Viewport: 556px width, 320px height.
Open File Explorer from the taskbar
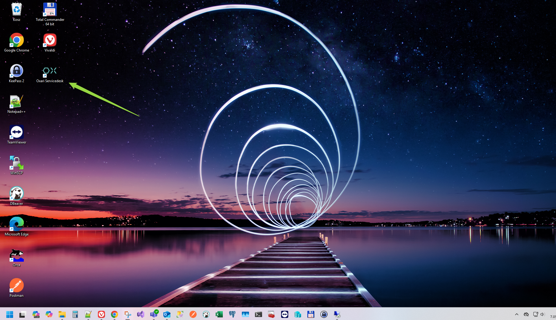pyautogui.click(x=62, y=314)
